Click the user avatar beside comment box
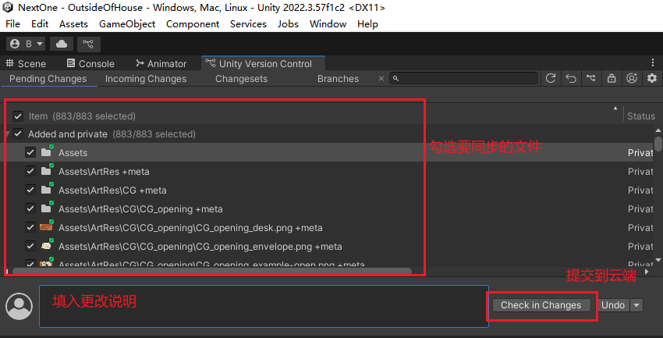The height and width of the screenshot is (338, 663). coord(19,306)
